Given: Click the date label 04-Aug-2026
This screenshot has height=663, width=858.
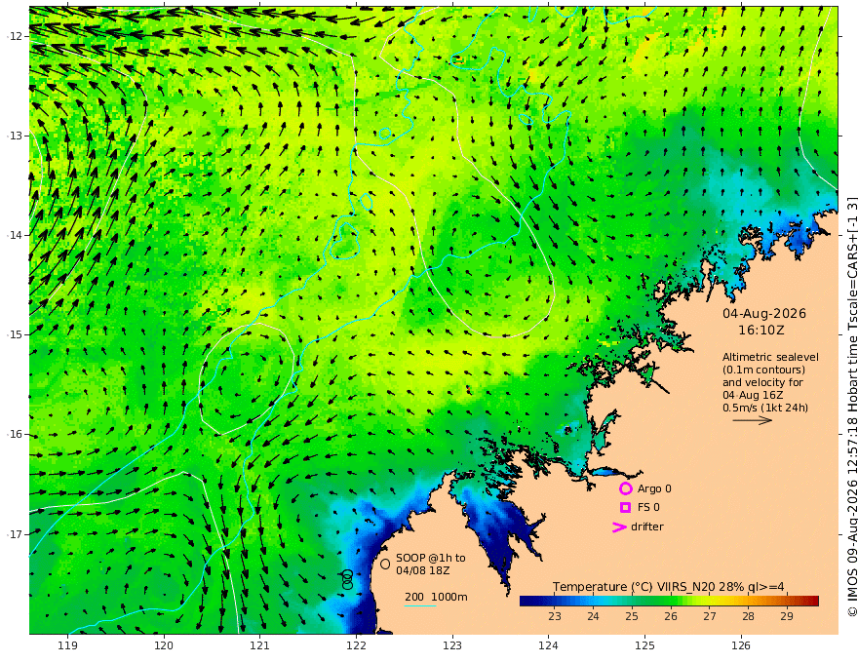Looking at the screenshot, I should click(x=764, y=313).
